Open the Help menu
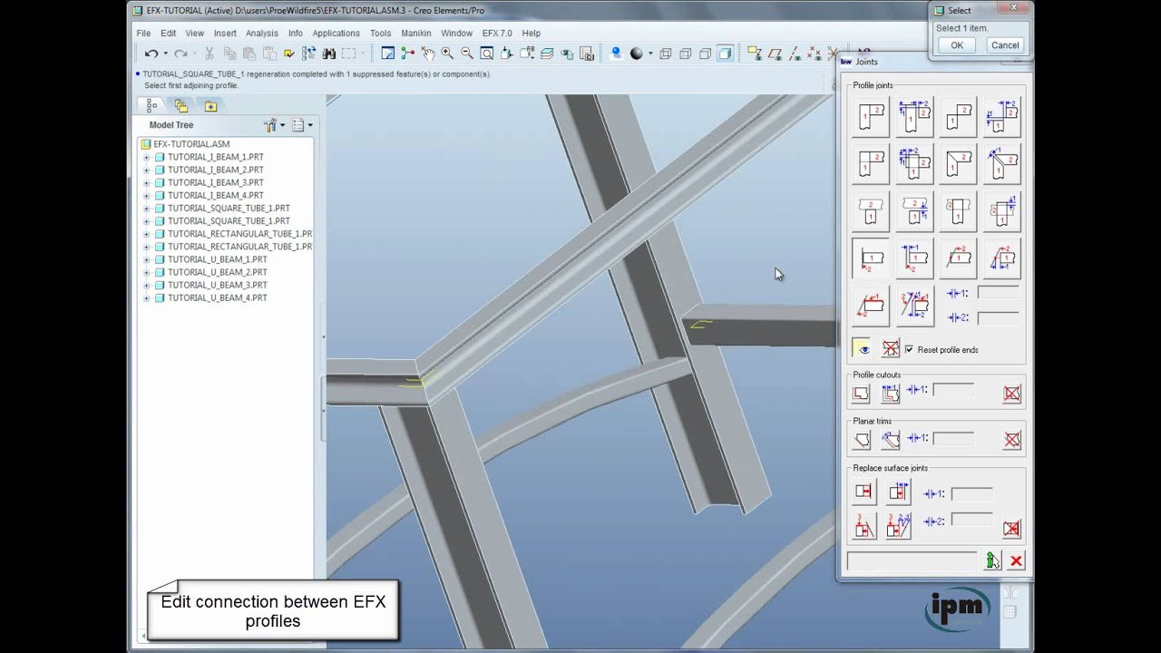1161x653 pixels. tap(531, 34)
